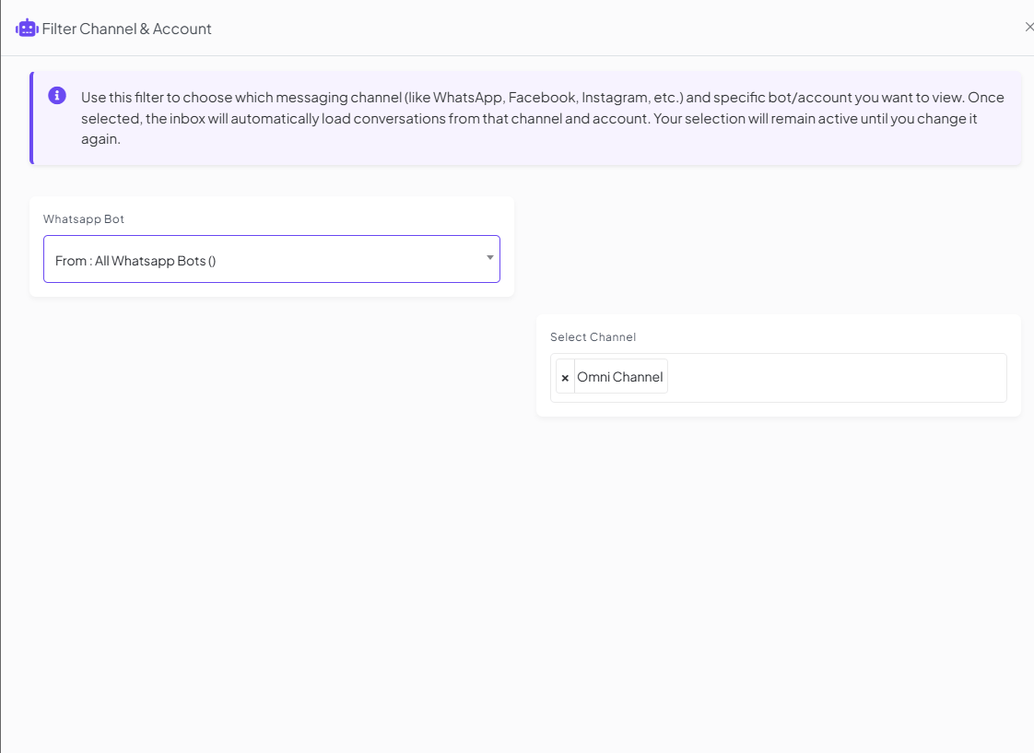Remove the Omni Channel tag
The width and height of the screenshot is (1034, 753).
point(565,378)
